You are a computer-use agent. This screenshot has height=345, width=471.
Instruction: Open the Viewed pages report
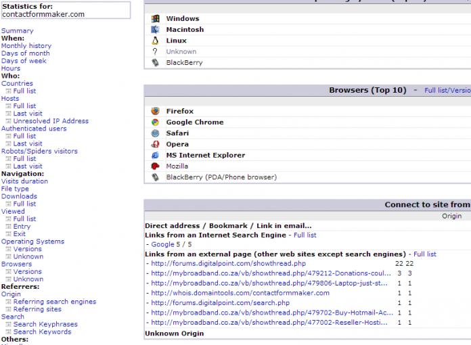pyautogui.click(x=13, y=211)
